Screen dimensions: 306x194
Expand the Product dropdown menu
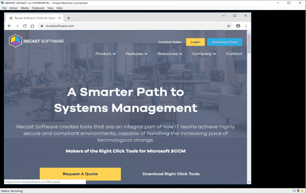106,54
